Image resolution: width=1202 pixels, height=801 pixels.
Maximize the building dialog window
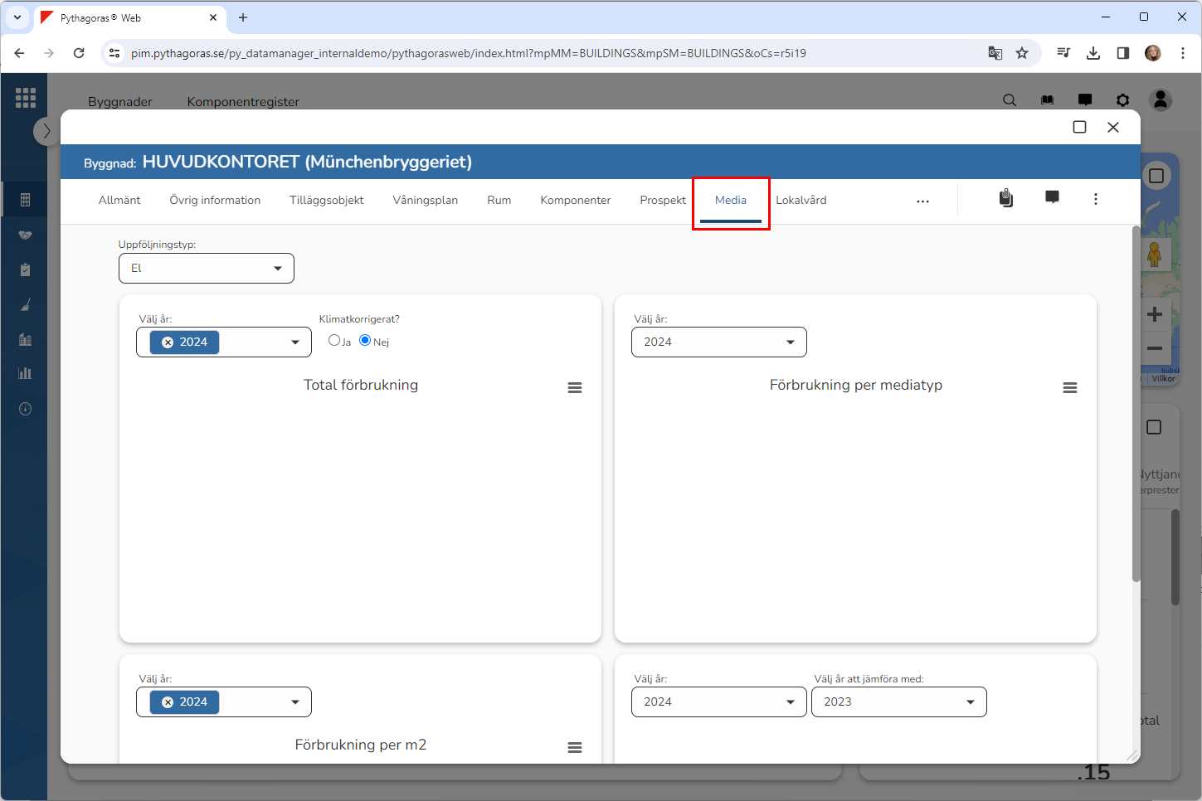1079,127
